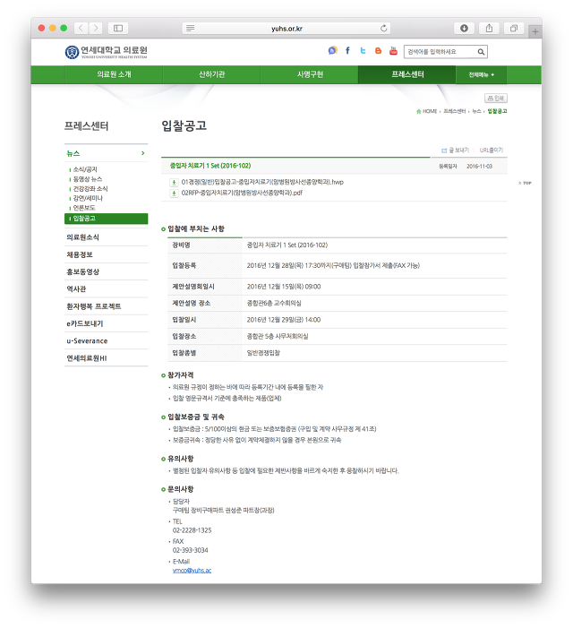Click the 글 보내기 share icon
The width and height of the screenshot is (573, 628).
point(444,151)
